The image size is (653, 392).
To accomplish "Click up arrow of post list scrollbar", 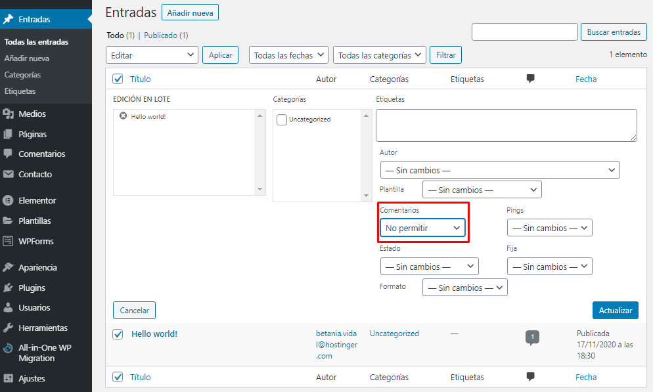I will (x=260, y=116).
